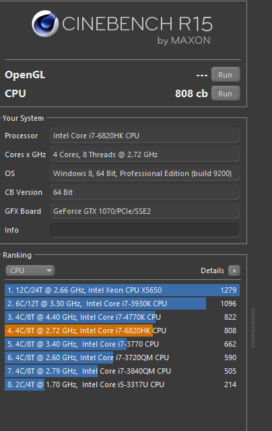272x431 pixels.
Task: Select ranking entry i5-3317U scoring 214
Action: 122,384
